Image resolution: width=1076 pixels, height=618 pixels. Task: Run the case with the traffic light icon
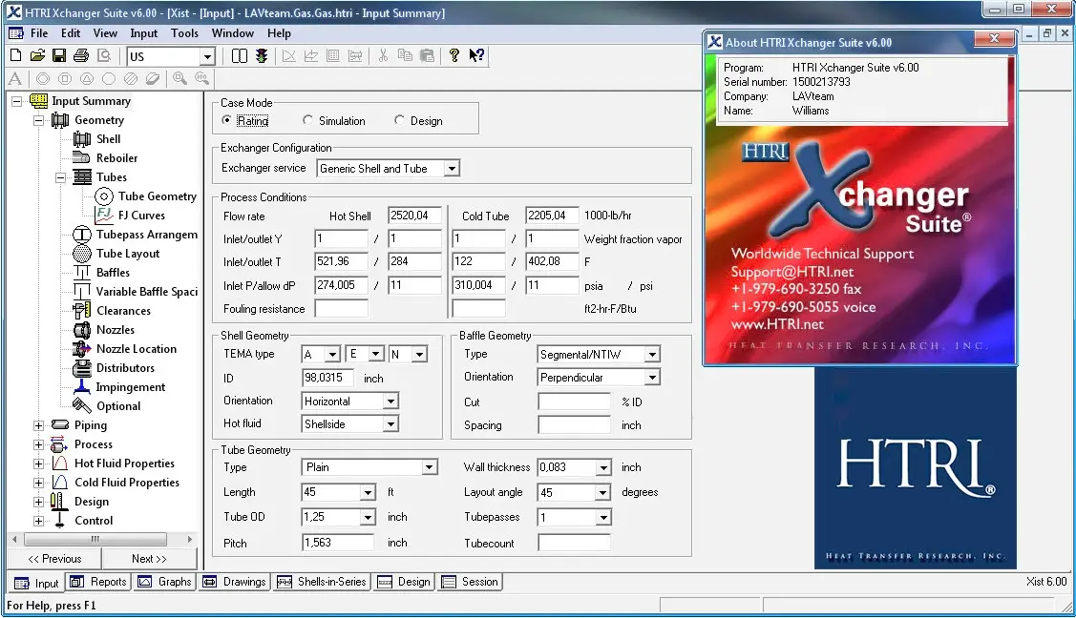[262, 55]
